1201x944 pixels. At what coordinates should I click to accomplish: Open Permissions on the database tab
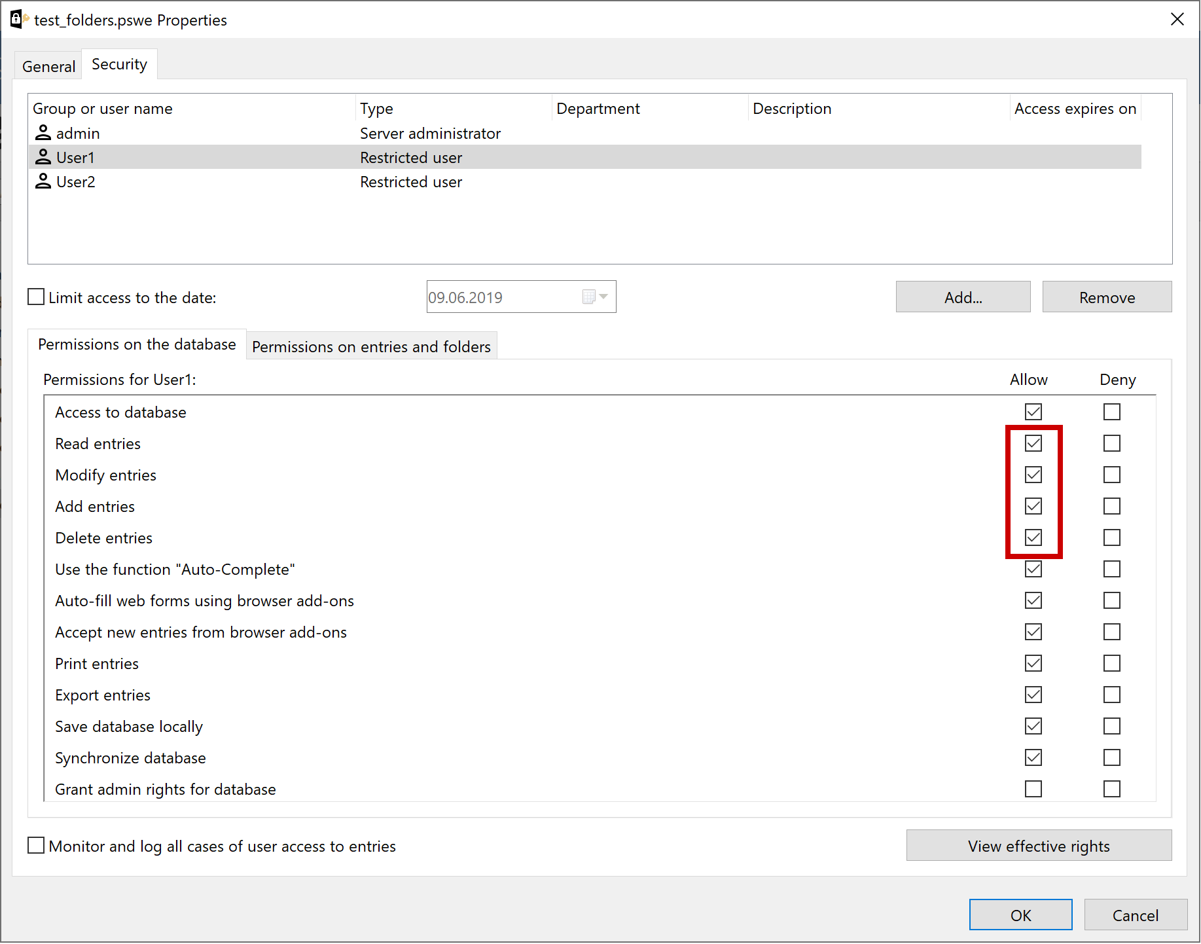coord(137,344)
